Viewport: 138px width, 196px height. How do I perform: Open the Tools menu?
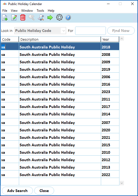pos(40,11)
